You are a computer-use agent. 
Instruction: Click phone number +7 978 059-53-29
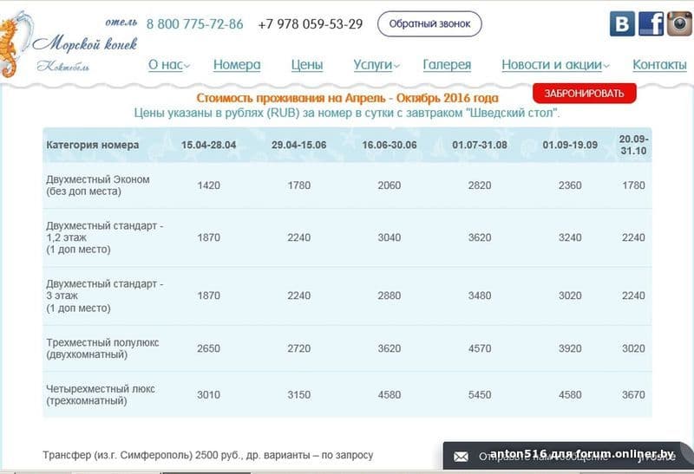pos(311,24)
